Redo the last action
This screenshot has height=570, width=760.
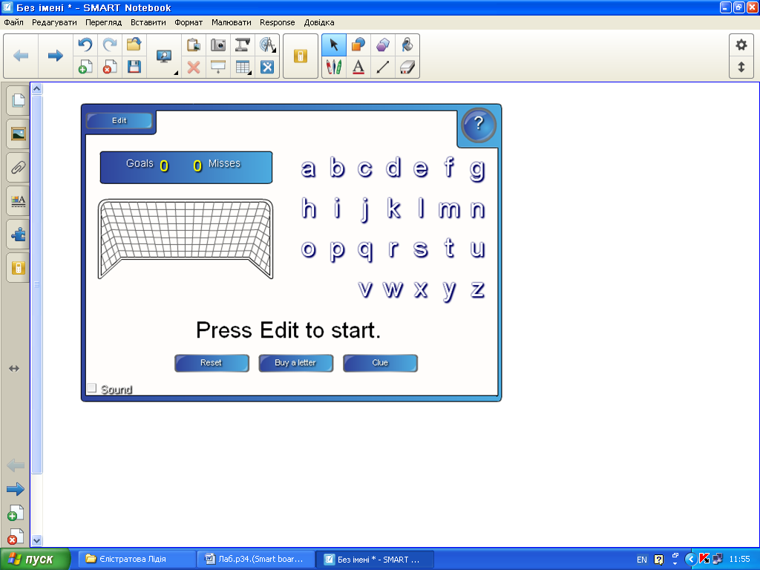tap(110, 45)
